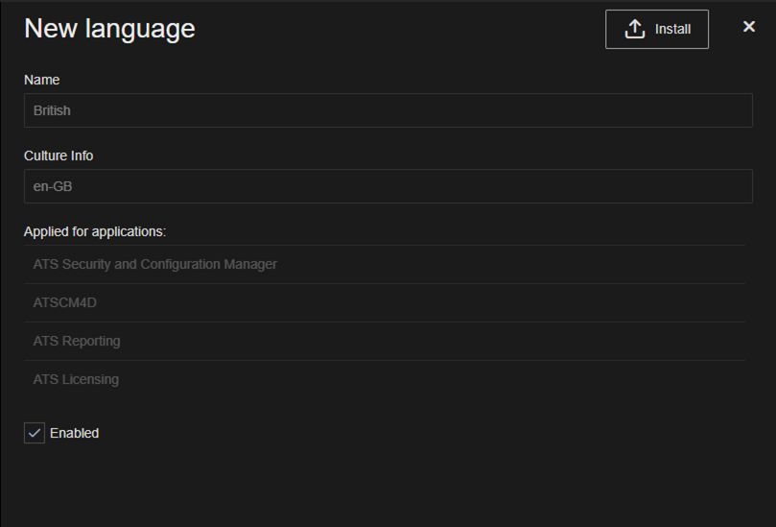Click the word Install on the button
The image size is (776, 527).
click(672, 29)
